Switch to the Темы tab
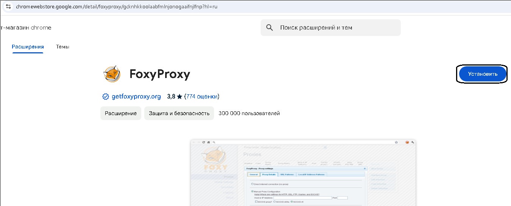This screenshot has height=206, width=511. [x=63, y=47]
